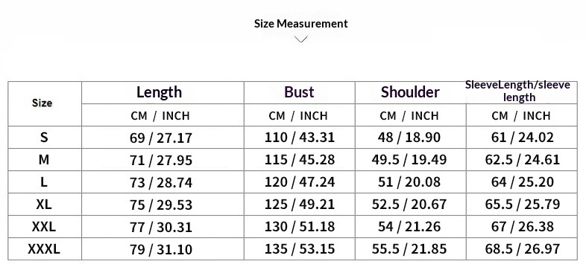Select the Bust column header
The width and height of the screenshot is (586, 270).
[300, 91]
